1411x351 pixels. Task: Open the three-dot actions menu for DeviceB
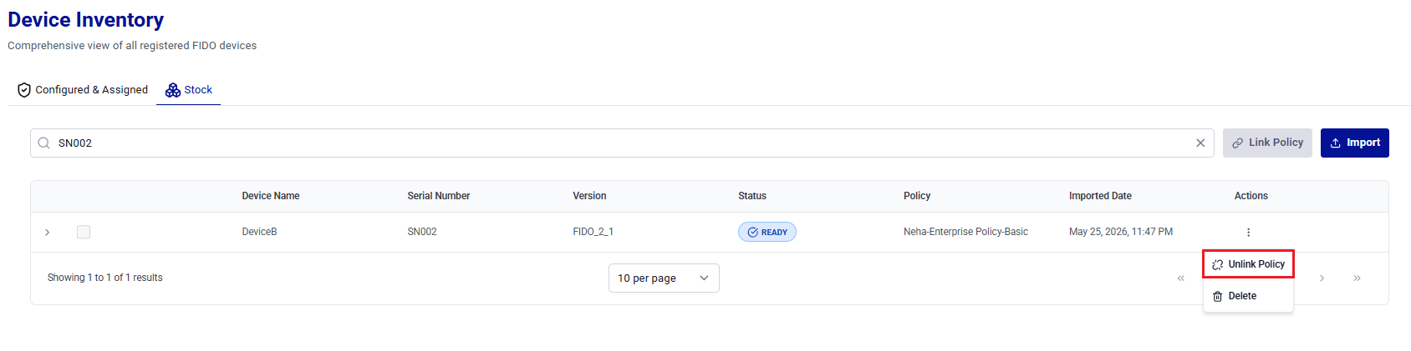(1248, 233)
